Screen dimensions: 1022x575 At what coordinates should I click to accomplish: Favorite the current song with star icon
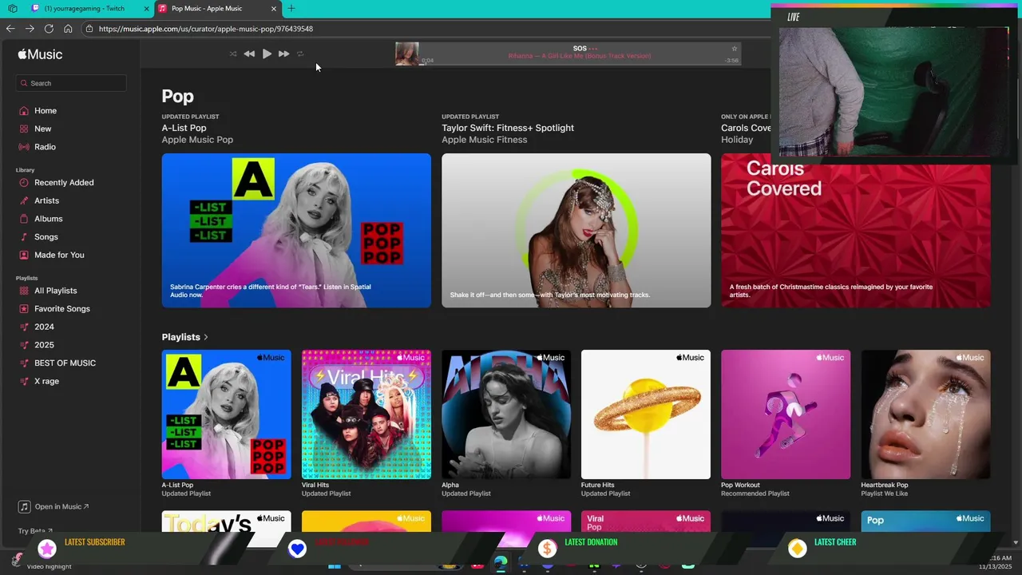pyautogui.click(x=735, y=49)
